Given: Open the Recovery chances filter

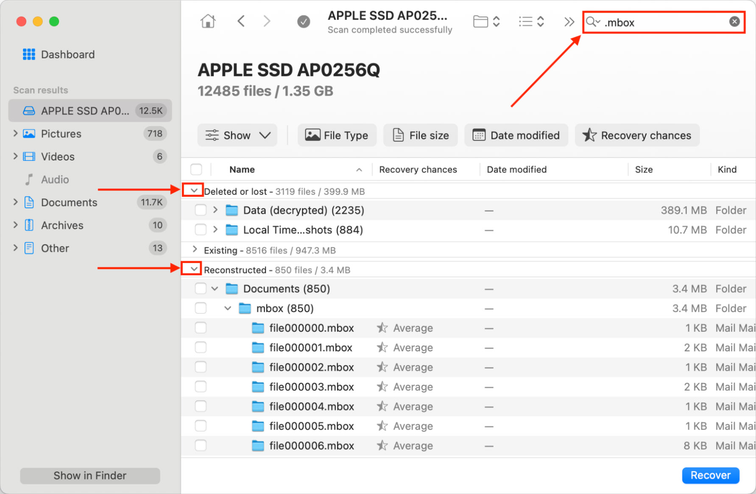Looking at the screenshot, I should 637,135.
